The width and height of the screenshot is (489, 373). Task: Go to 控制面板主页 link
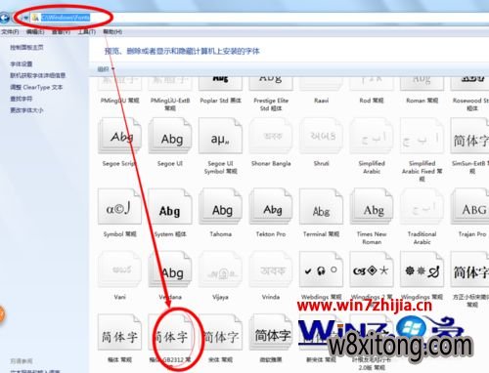26,48
